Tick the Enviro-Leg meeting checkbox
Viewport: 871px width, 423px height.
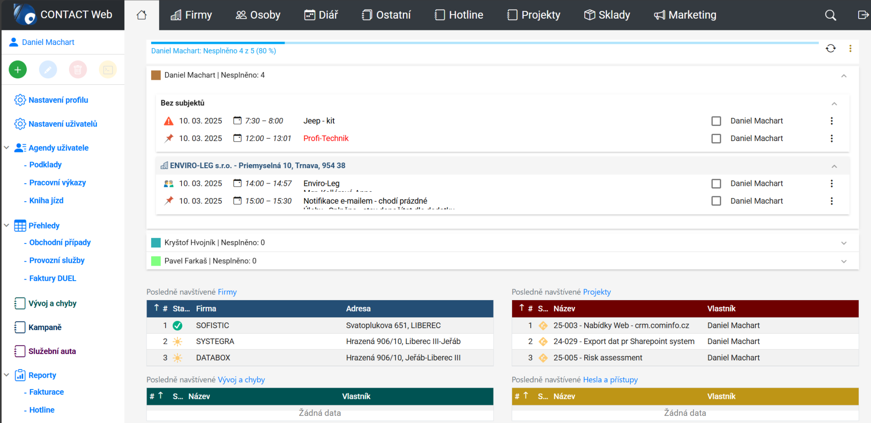coord(716,184)
